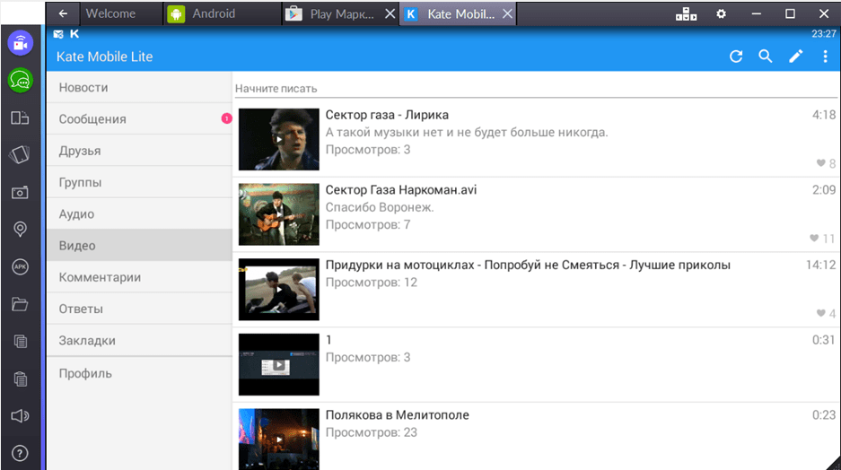Click the camera screenshot icon in sidebar
841x470 pixels.
coord(20,192)
